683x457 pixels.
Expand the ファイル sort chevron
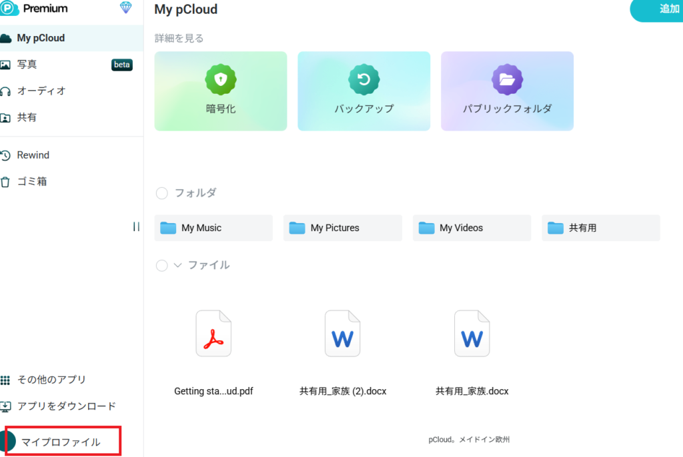pyautogui.click(x=177, y=265)
